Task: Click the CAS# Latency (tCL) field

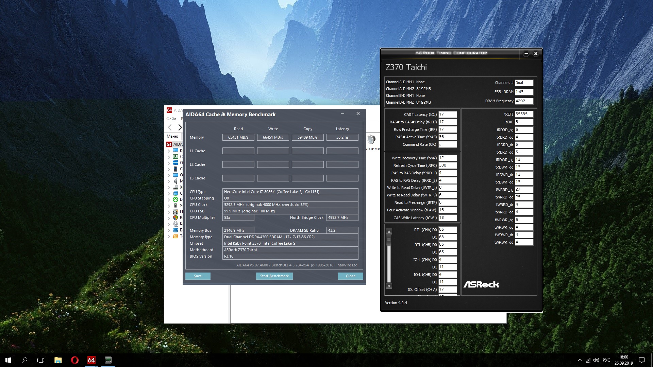Action: 447,115
